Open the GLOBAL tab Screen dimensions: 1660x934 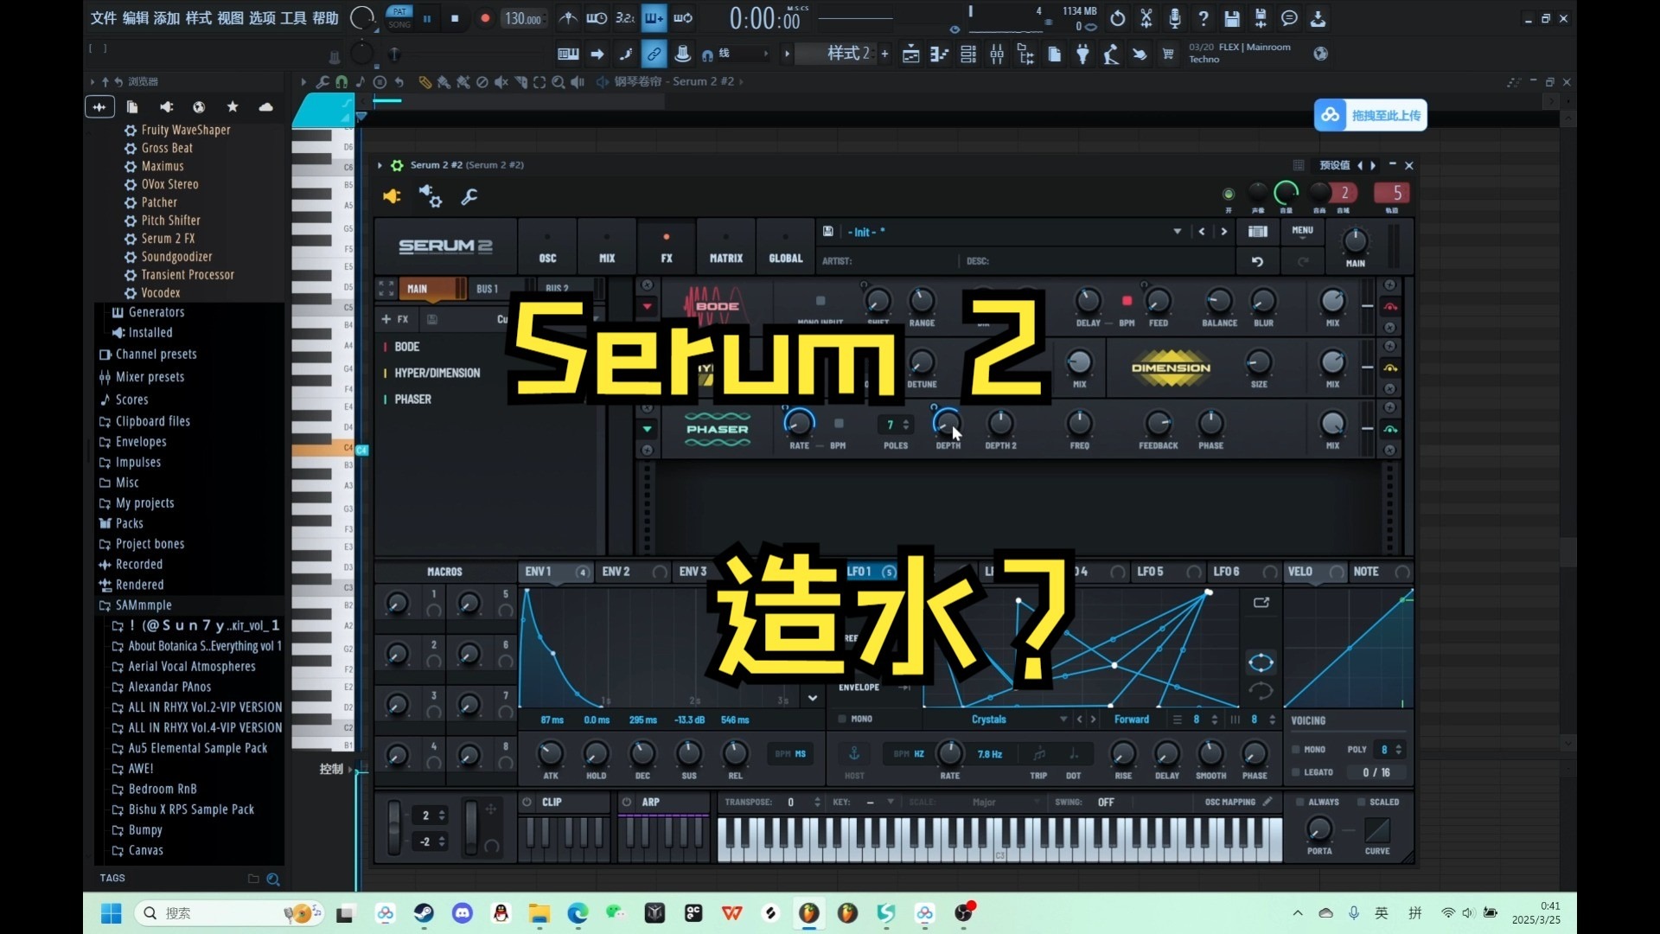(x=786, y=246)
